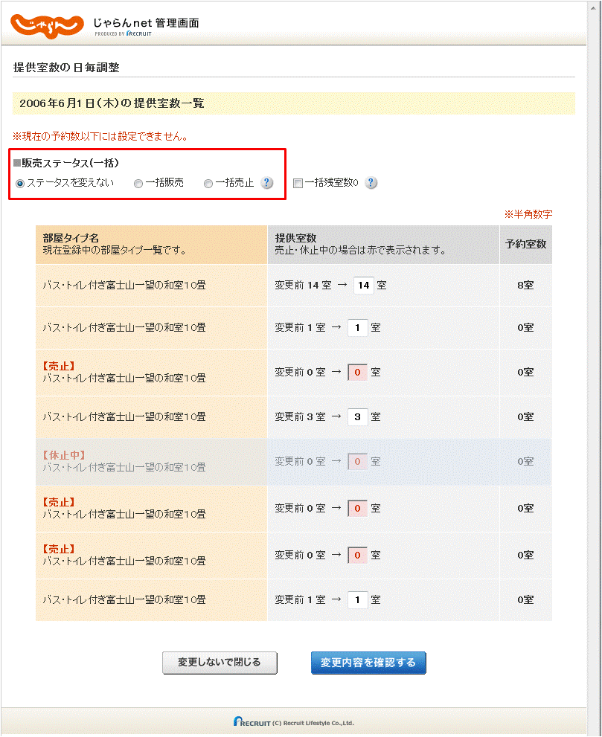
Task: Click the last 売止 row's red 0 field
Action: [357, 555]
